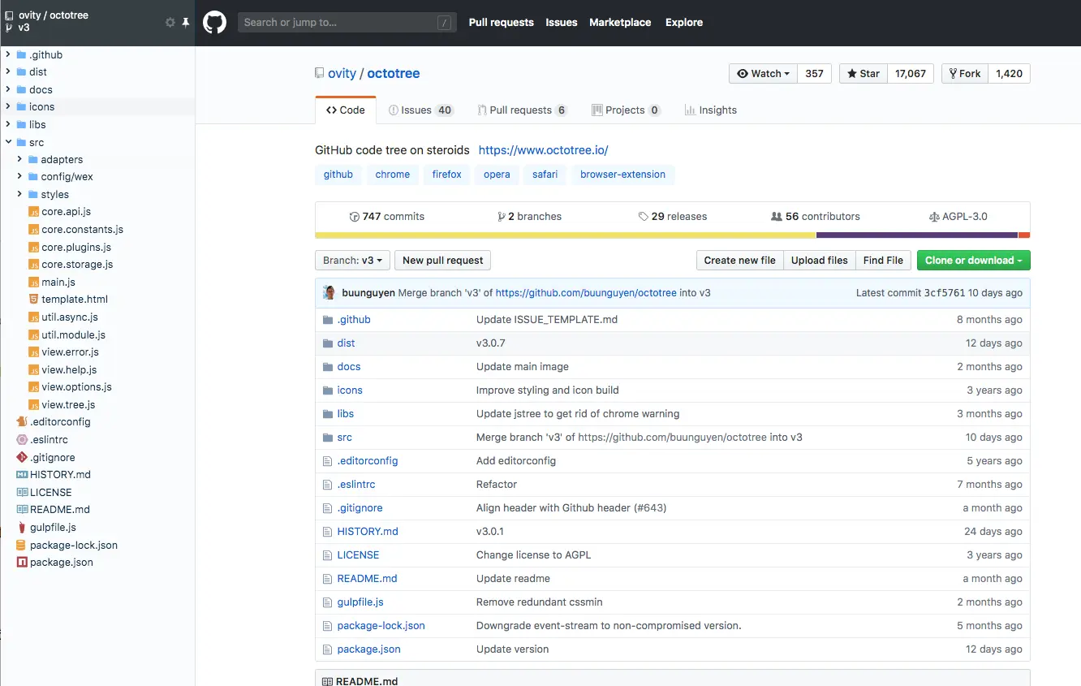Open the Clone or download dropdown

[973, 261]
